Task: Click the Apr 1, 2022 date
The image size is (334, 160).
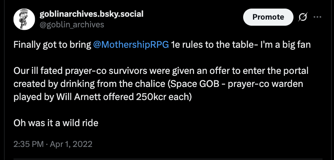Action: pos(71,144)
